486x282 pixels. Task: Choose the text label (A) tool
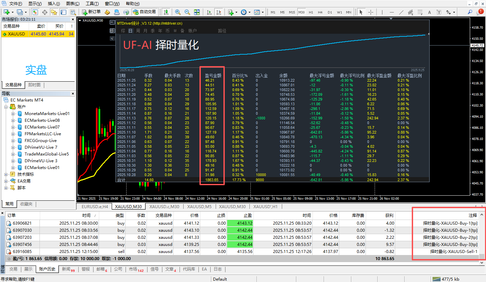429,12
